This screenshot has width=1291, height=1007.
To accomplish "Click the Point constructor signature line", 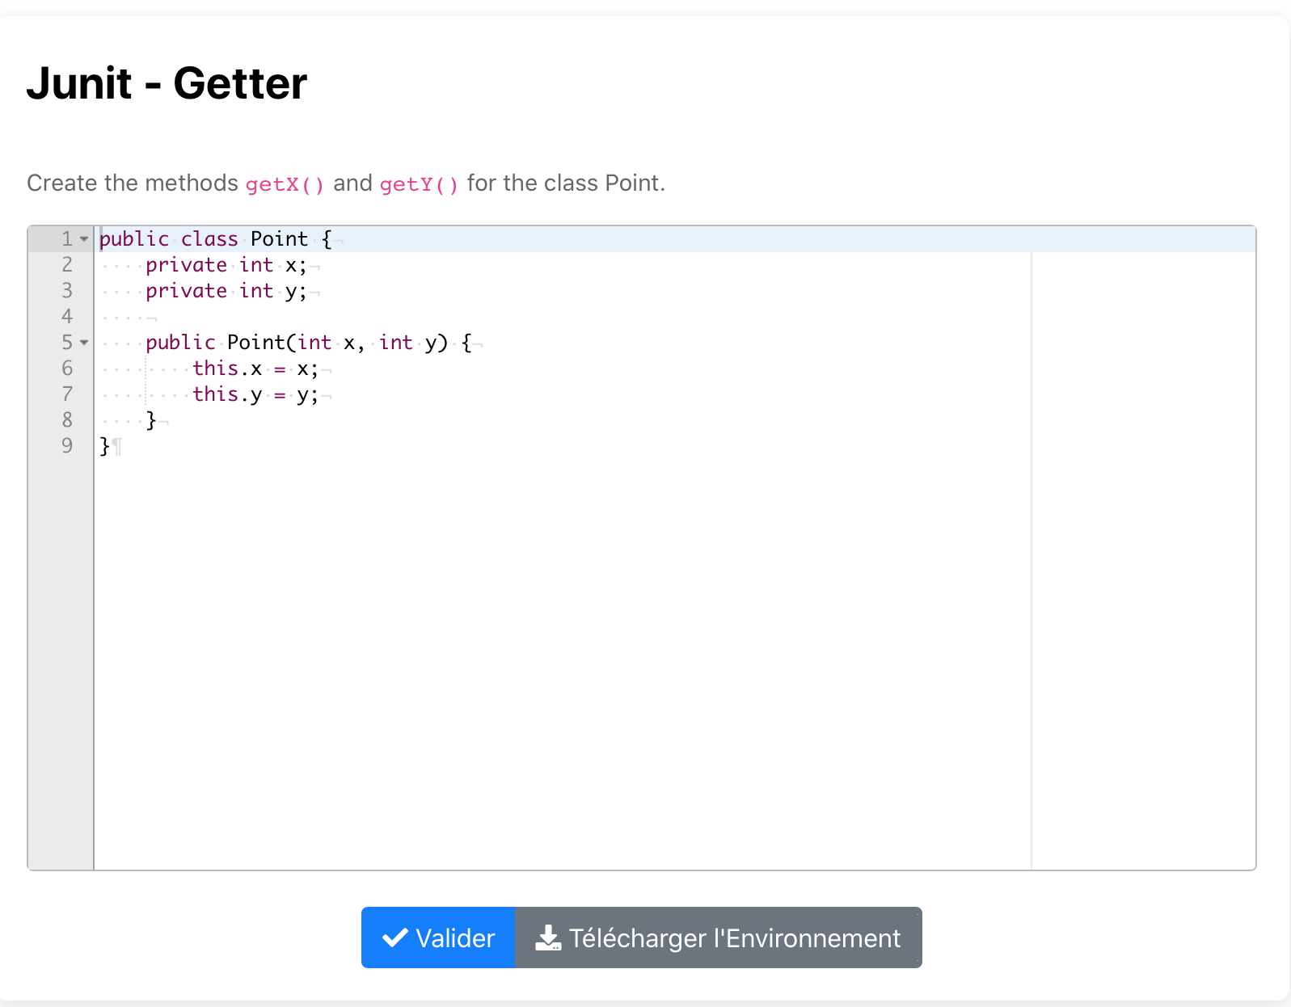I will tap(309, 343).
